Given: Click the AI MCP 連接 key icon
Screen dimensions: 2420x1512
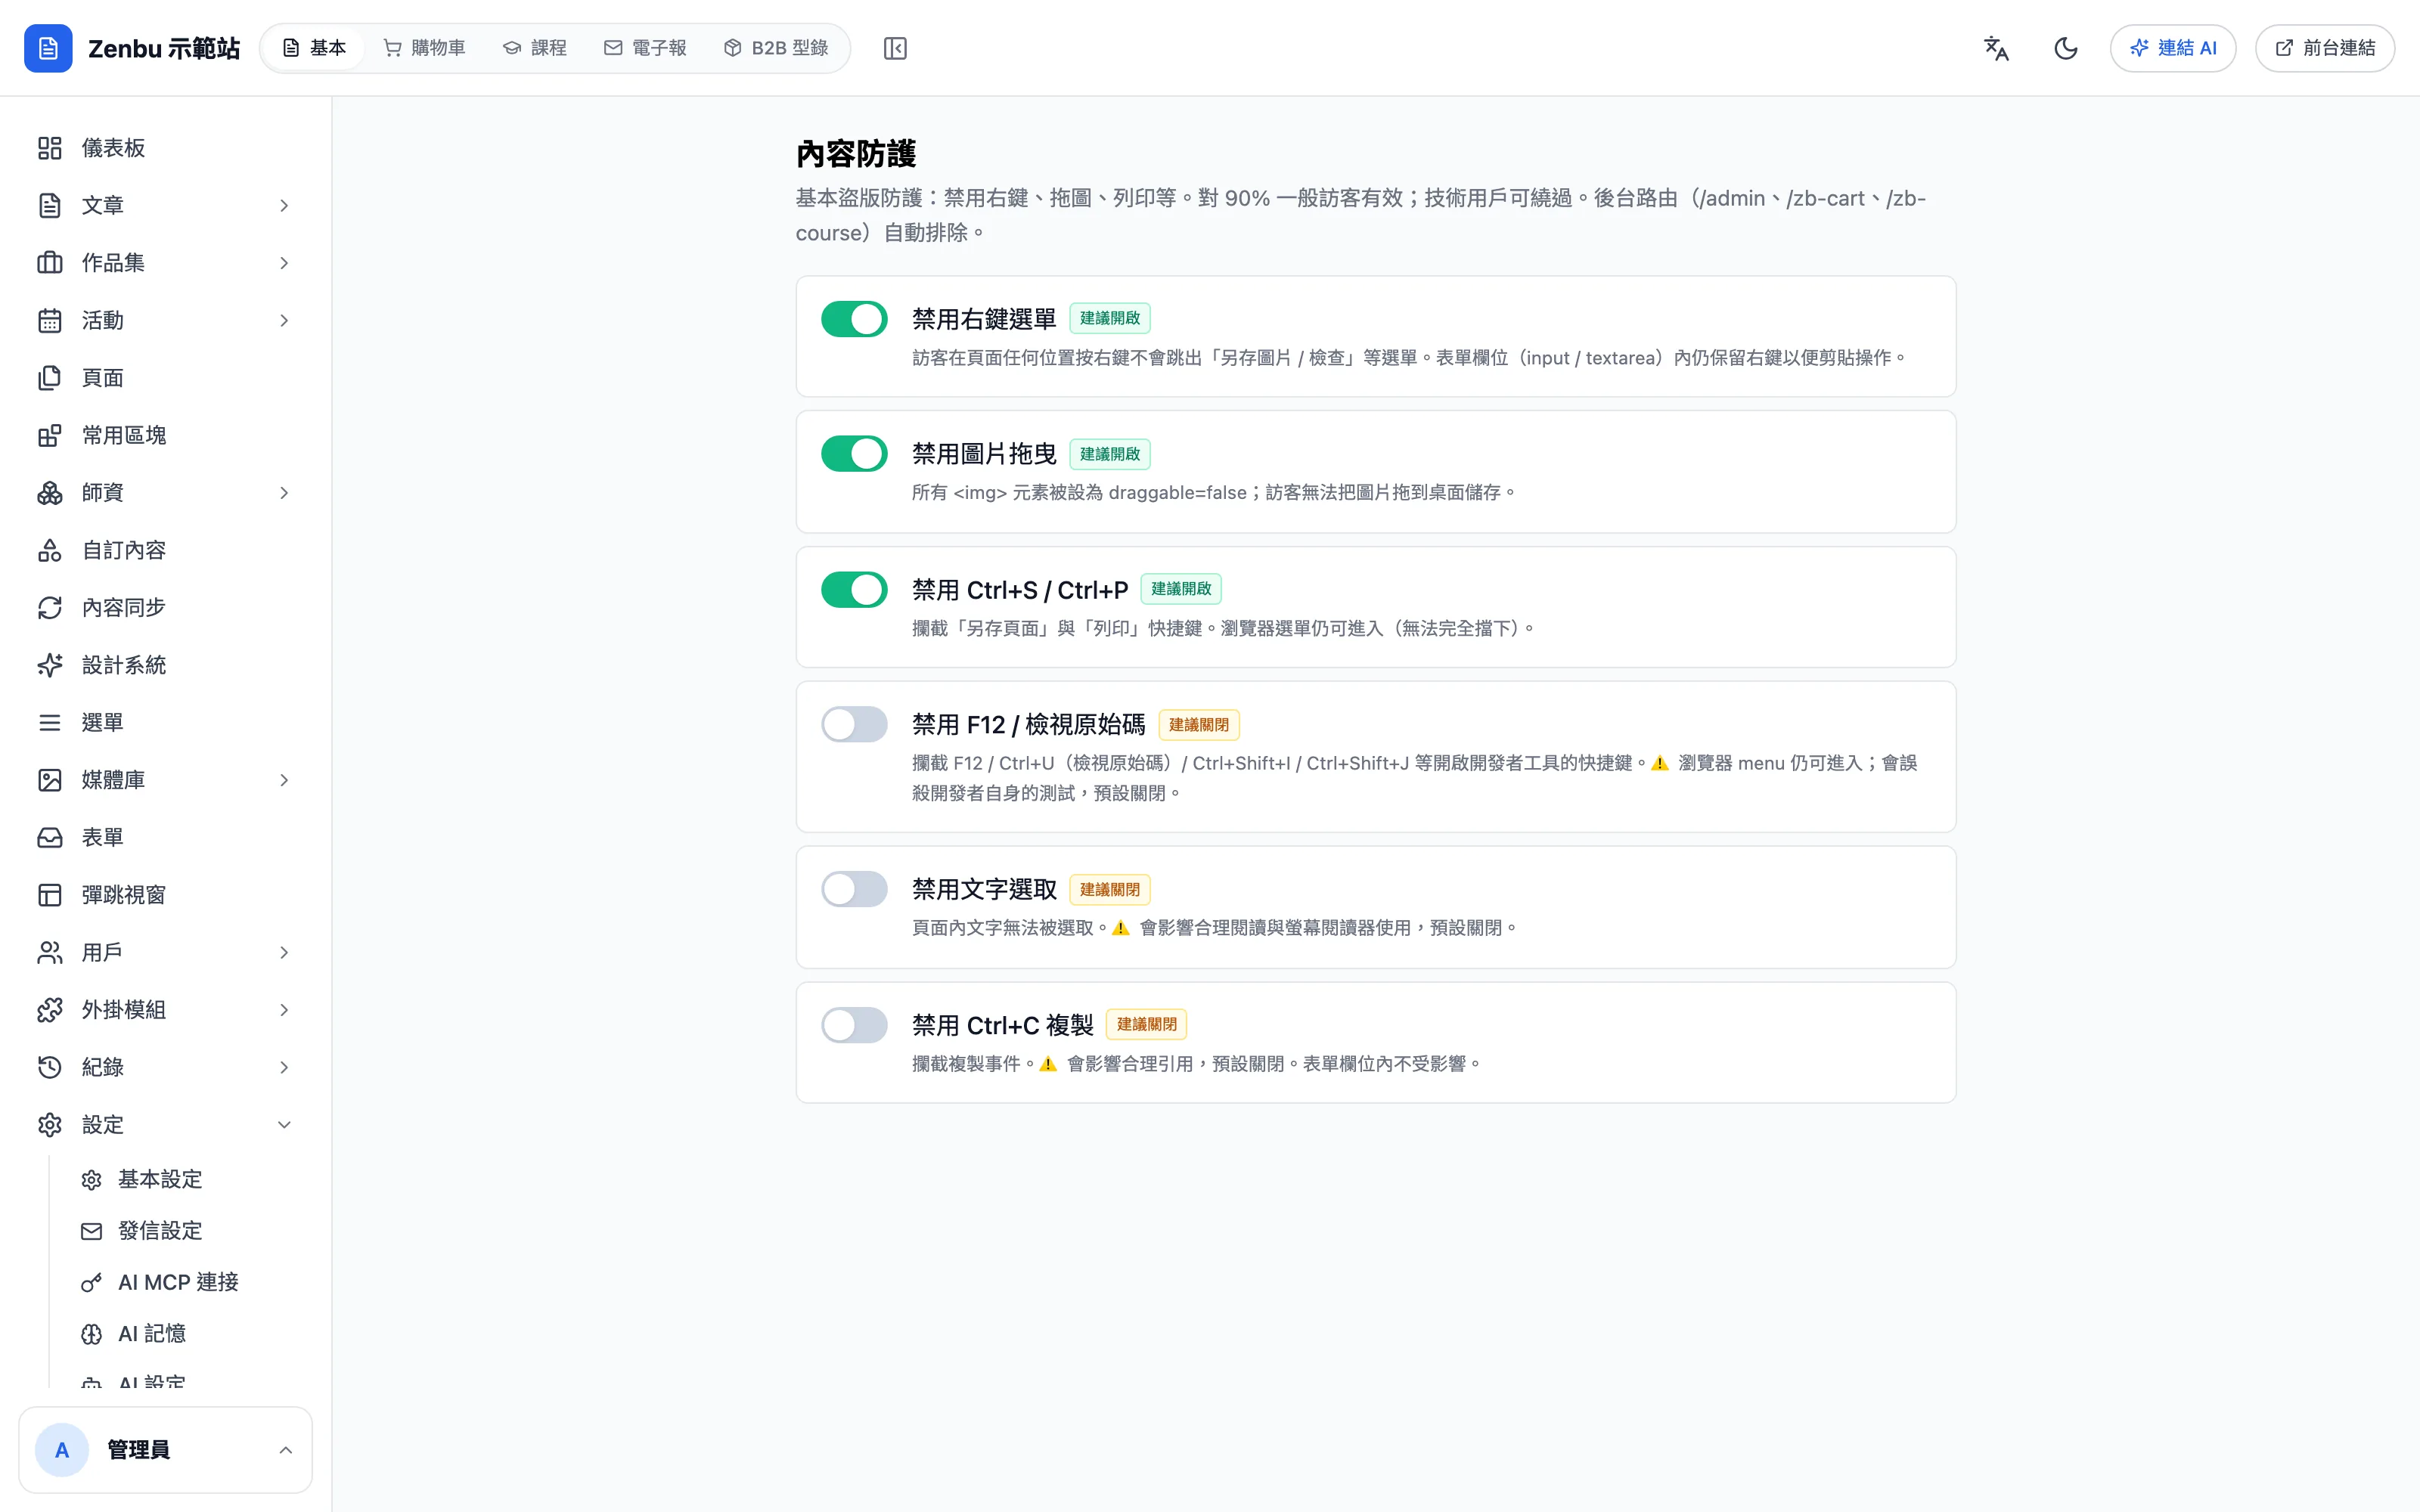Looking at the screenshot, I should tap(92, 1282).
